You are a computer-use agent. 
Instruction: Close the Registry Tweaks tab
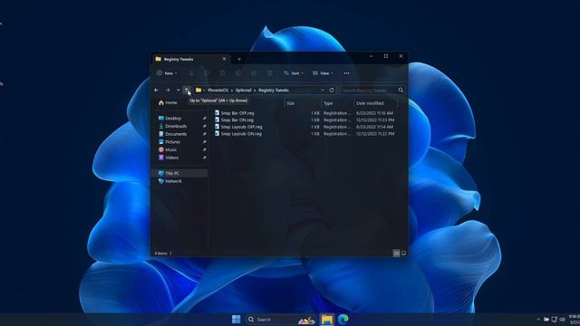[224, 59]
